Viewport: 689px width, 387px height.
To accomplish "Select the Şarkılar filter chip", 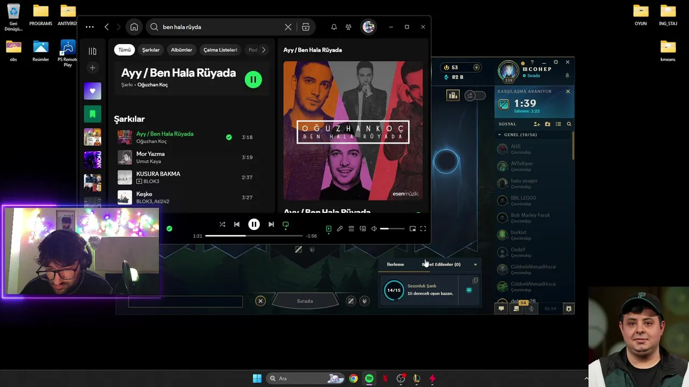I will coord(151,50).
